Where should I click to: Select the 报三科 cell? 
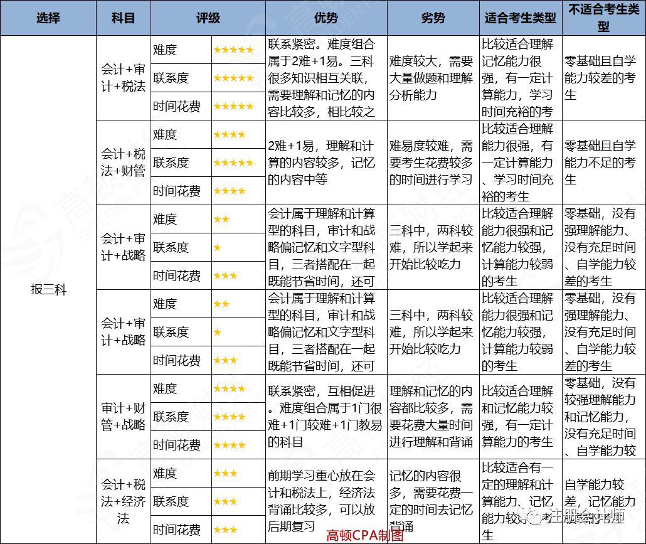[x=48, y=289]
